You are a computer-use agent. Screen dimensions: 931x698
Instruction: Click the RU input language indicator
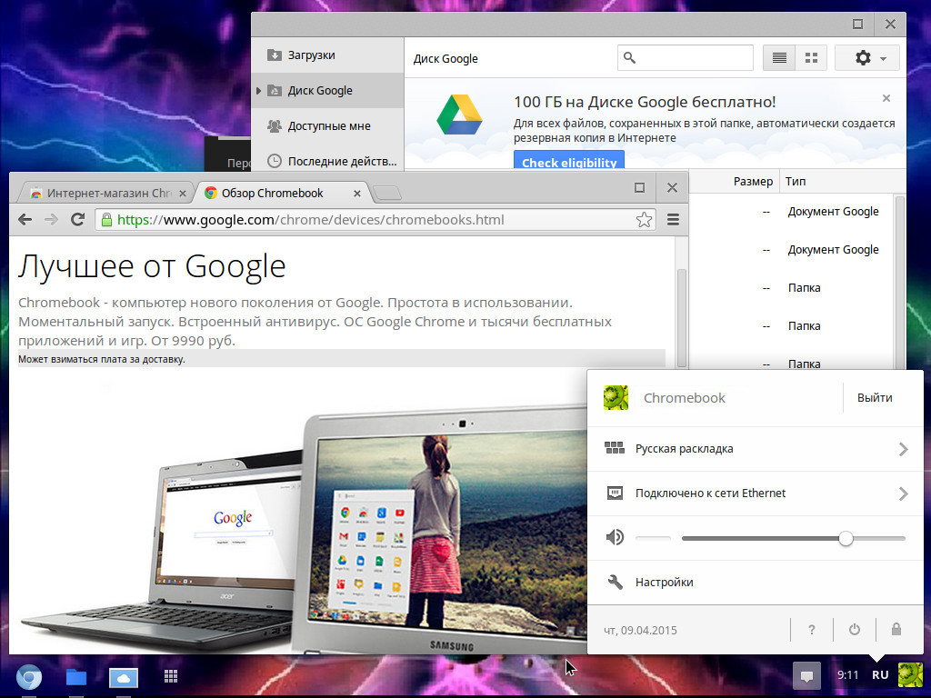pyautogui.click(x=880, y=675)
